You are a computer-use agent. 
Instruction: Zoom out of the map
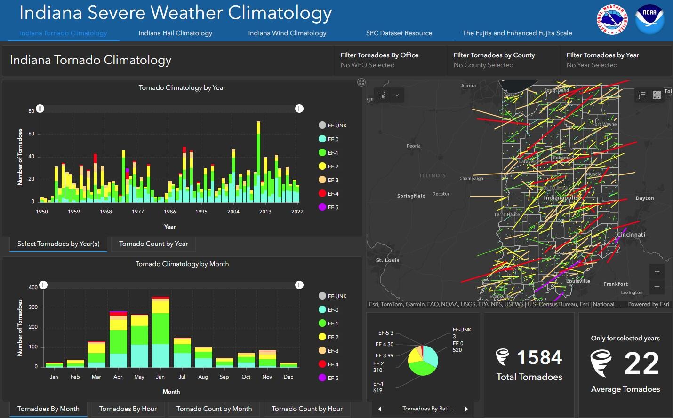pos(657,286)
